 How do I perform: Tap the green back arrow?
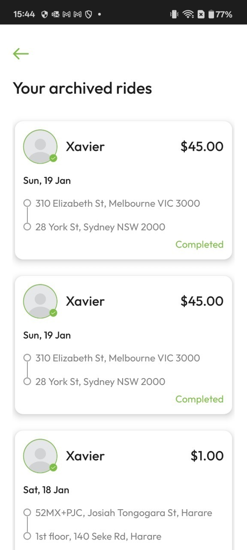point(21,54)
